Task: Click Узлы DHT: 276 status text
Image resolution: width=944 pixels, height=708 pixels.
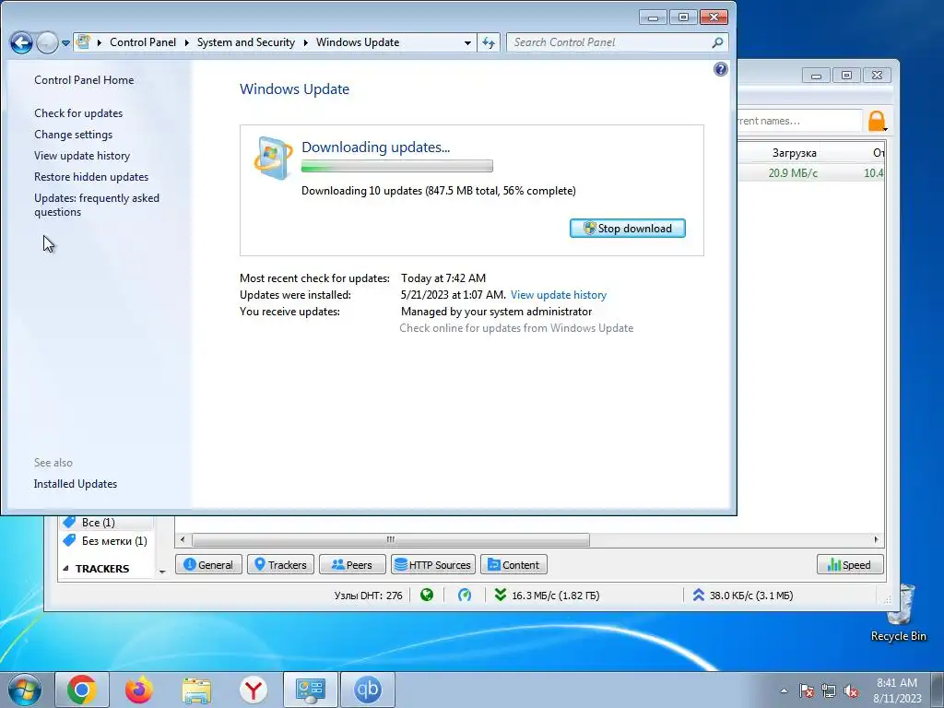Action: (368, 596)
